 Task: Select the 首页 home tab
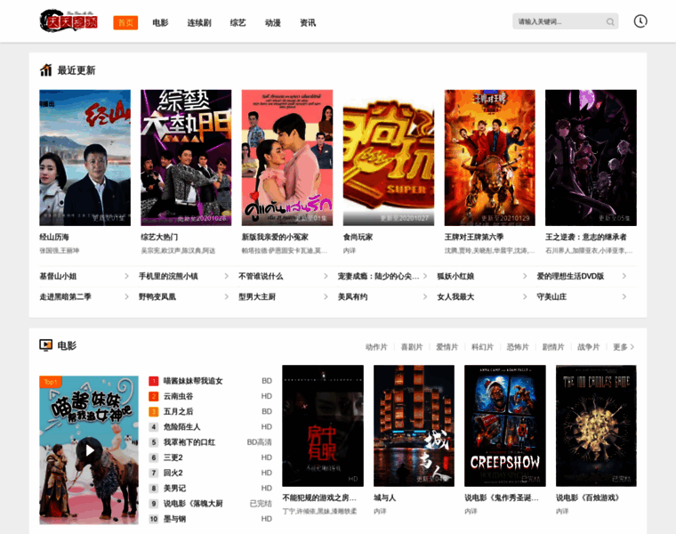tap(125, 22)
